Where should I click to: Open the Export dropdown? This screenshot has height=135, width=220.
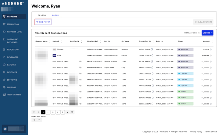click(207, 33)
